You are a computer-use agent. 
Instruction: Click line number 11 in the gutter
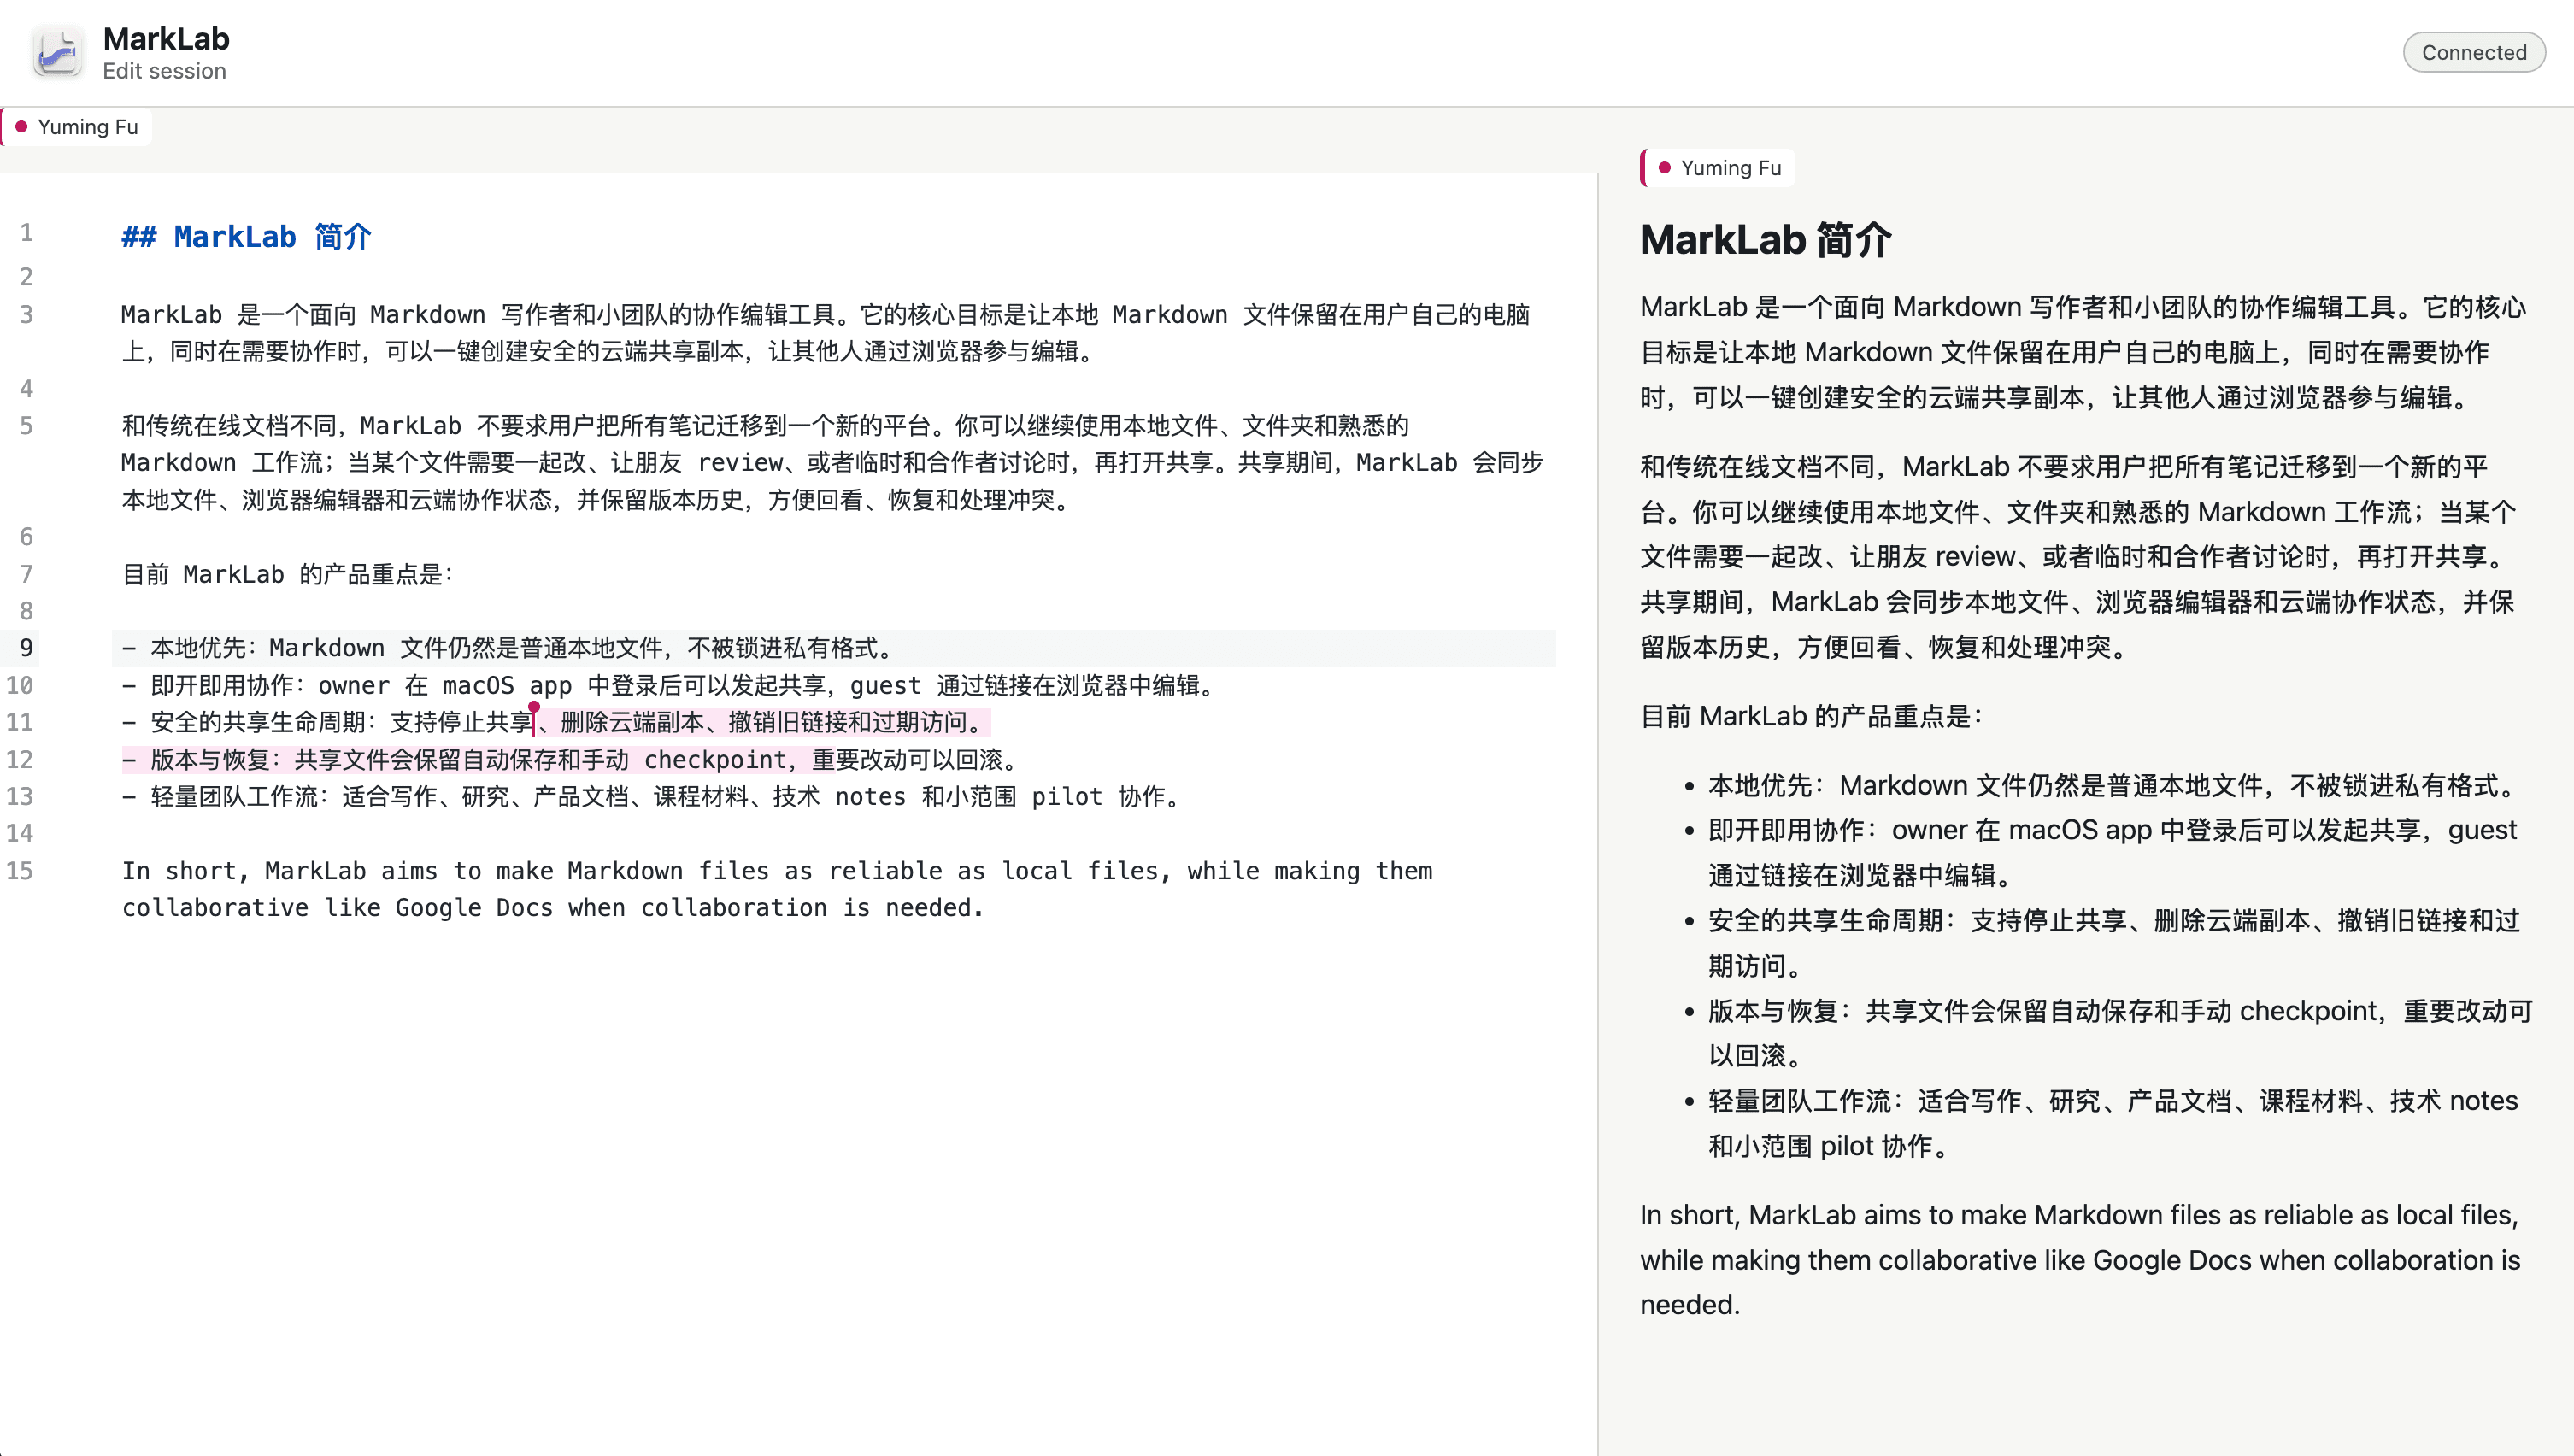pos(20,722)
